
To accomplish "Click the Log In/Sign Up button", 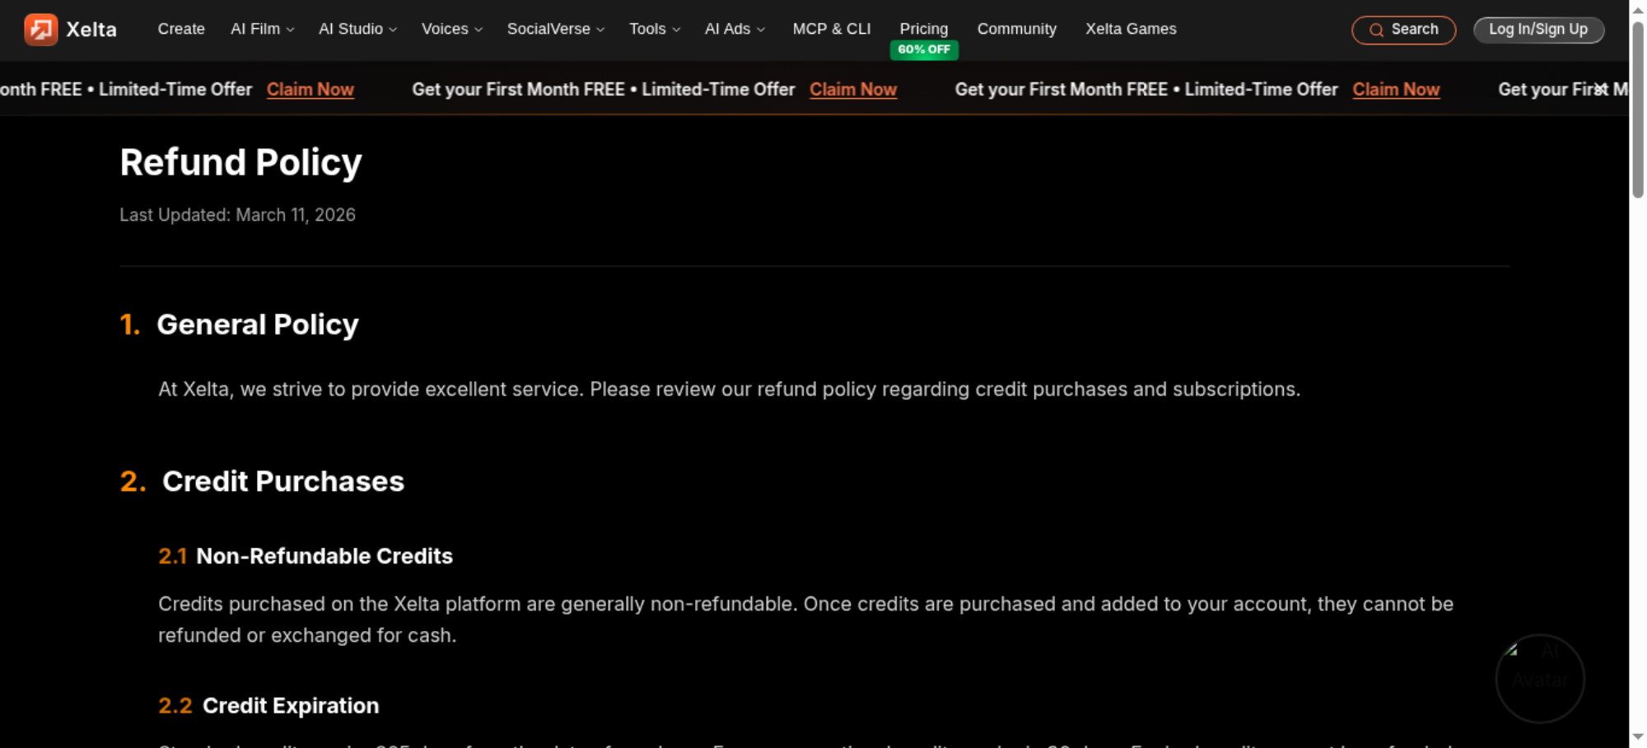I will click(x=1538, y=30).
